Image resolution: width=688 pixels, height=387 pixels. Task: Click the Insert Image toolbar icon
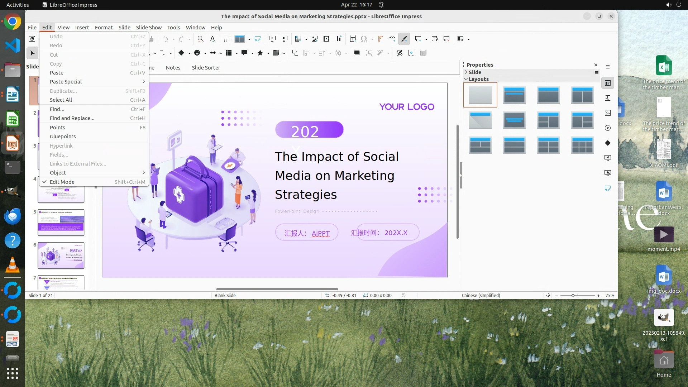[315, 39]
